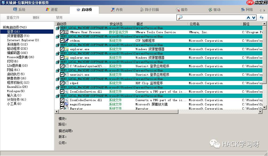This screenshot has width=268, height=156.
Task: Disable the explorer.exe startup checkbox
Action: pos(62,49)
